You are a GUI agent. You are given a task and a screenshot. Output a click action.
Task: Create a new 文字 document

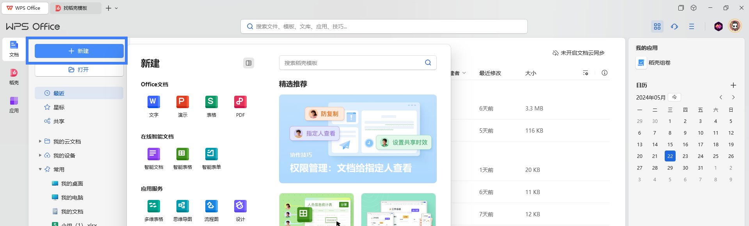tap(154, 106)
